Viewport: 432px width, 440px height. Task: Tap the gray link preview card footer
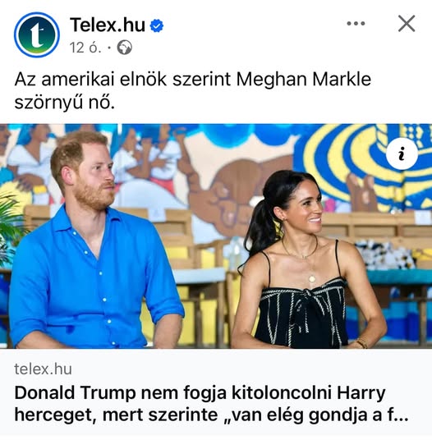[x=216, y=392]
